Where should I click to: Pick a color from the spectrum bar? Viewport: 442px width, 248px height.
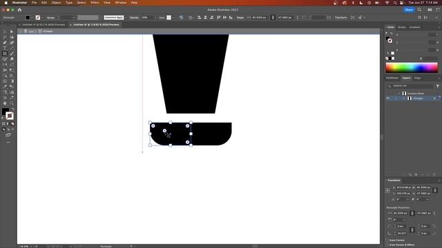pos(412,68)
